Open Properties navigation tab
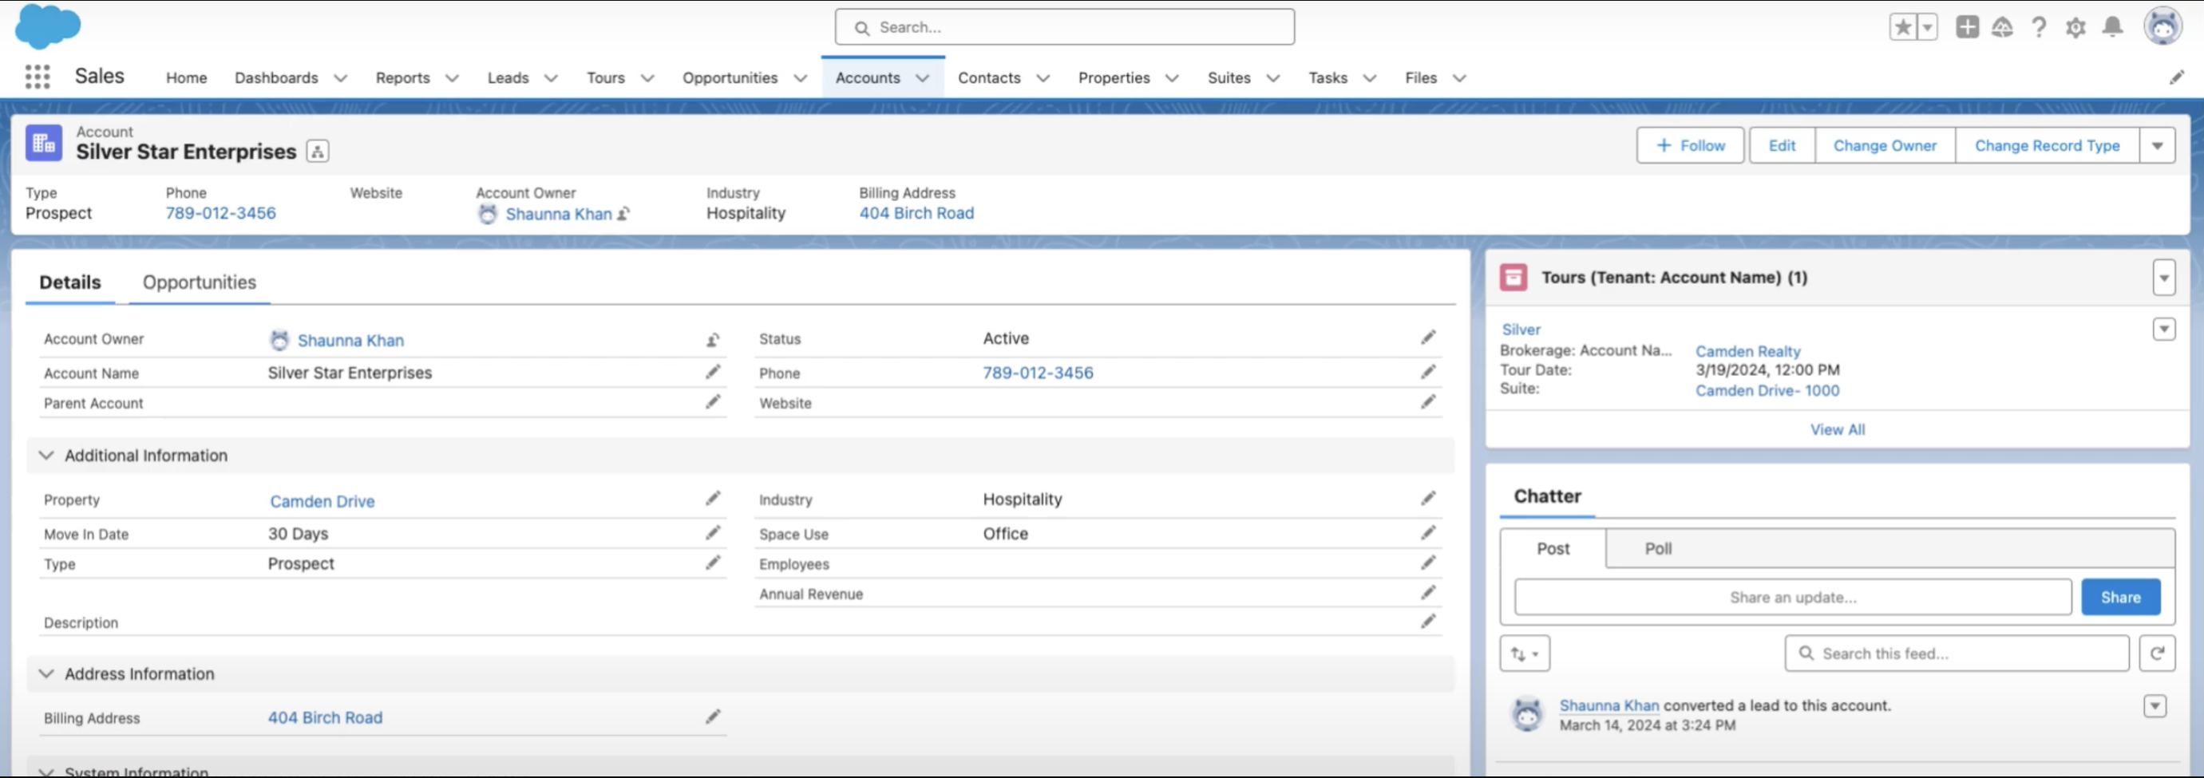This screenshot has height=778, width=2204. tap(1114, 78)
